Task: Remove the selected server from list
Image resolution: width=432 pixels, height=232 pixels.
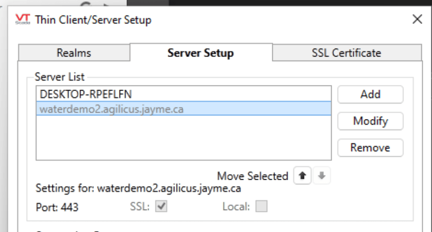Action: click(370, 148)
